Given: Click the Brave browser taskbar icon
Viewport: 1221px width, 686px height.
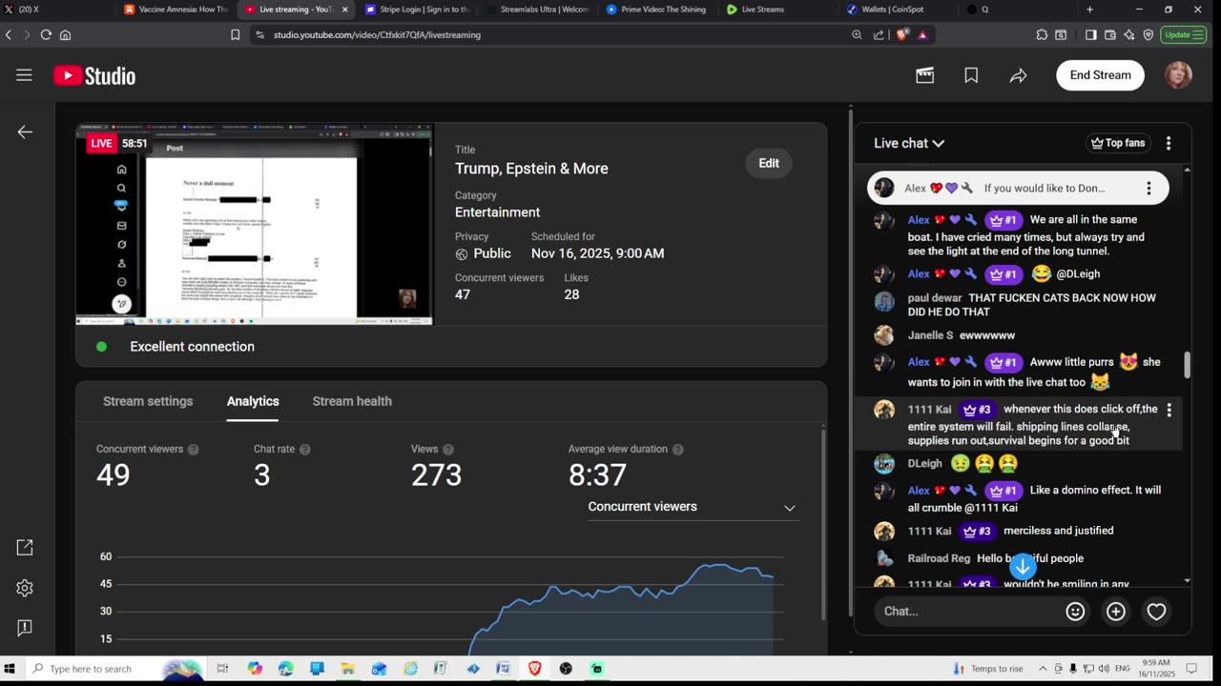Looking at the screenshot, I should [x=534, y=669].
